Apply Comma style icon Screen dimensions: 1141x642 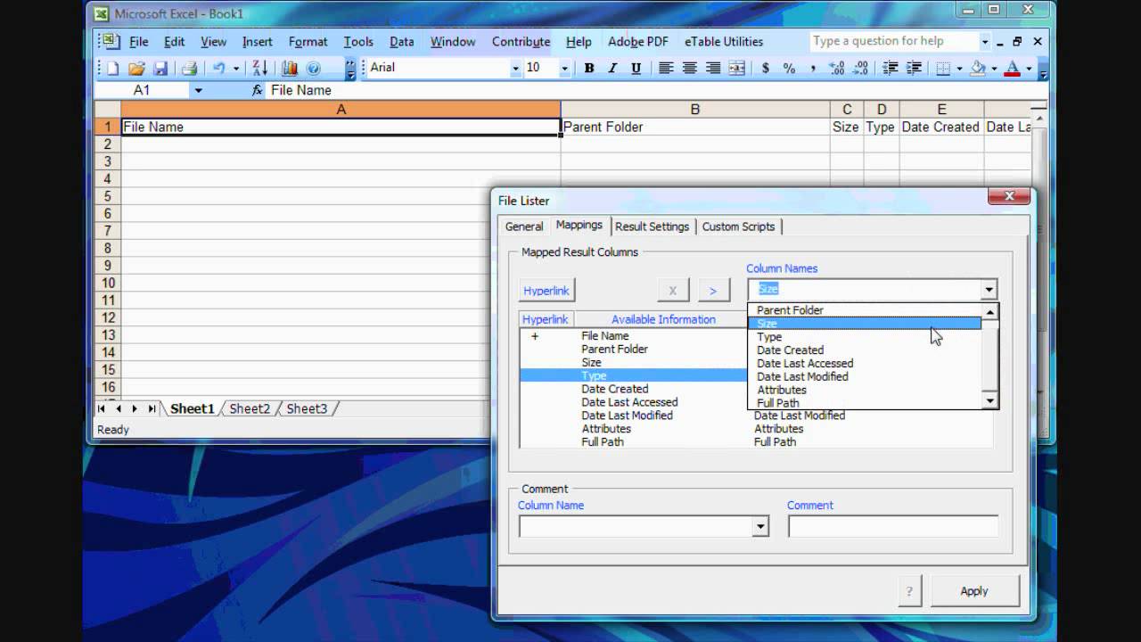tap(812, 68)
